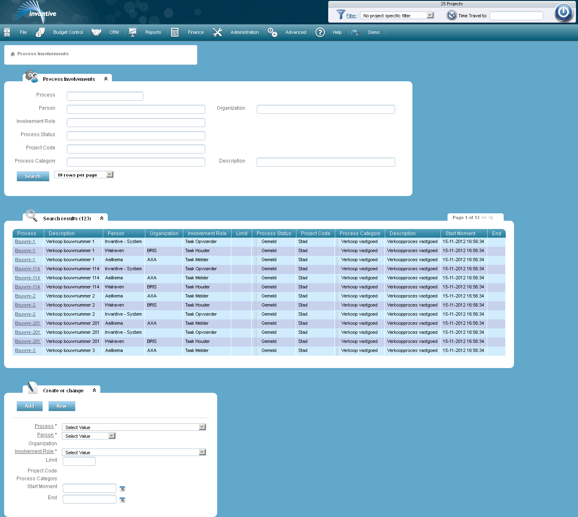Click the gears icon beside Advanced
The width and height of the screenshot is (578, 517).
click(x=272, y=32)
